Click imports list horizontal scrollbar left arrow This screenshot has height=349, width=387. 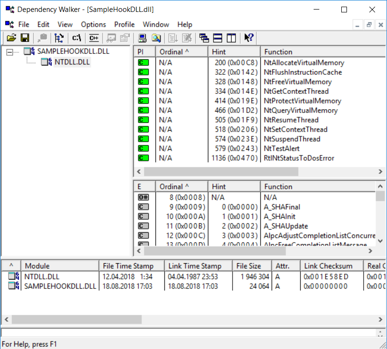139,172
